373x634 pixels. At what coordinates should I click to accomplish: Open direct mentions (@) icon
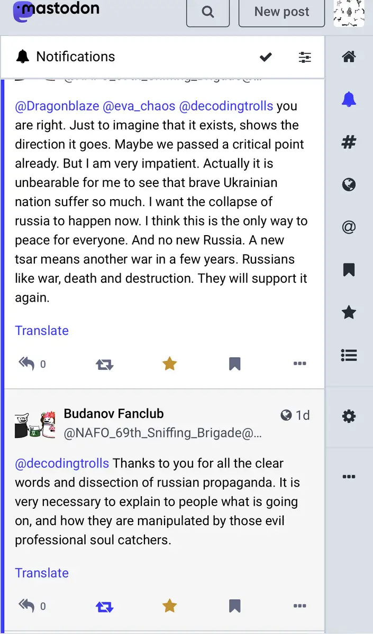tap(349, 227)
